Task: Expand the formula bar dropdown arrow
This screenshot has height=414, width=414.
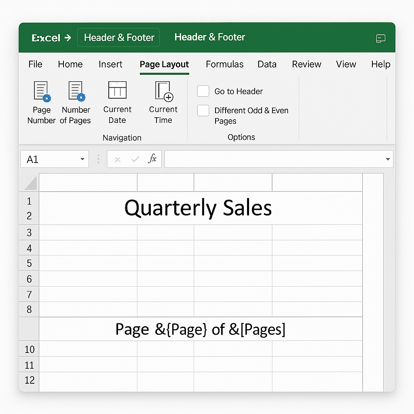Action: pyautogui.click(x=388, y=159)
